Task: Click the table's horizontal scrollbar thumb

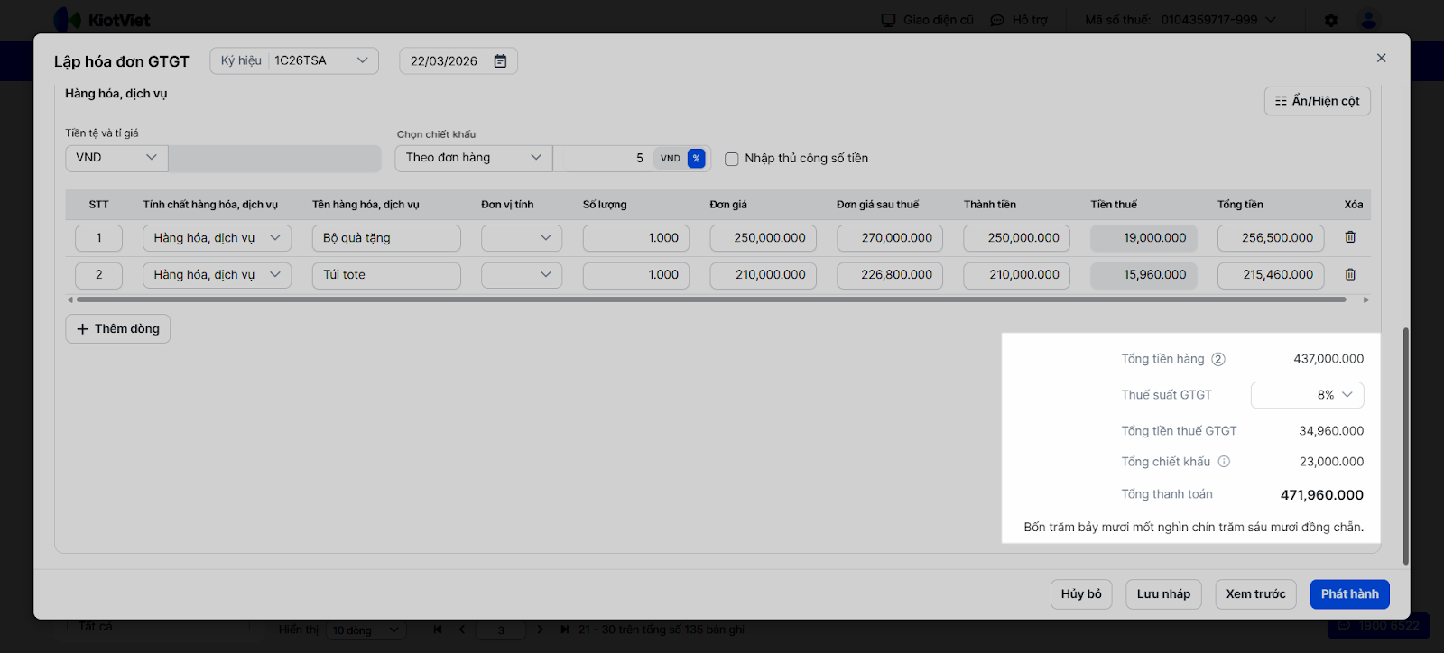Action: [711, 299]
